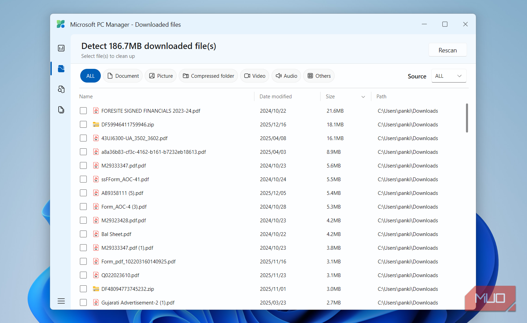The height and width of the screenshot is (323, 527).
Task: Click PDF icon of 43UJ6300-UA_3502_3602.pdf
Action: point(96,138)
